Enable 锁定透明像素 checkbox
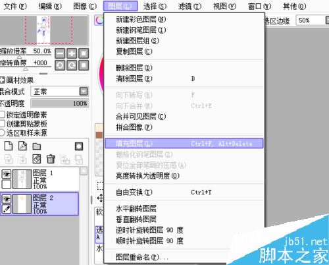This screenshot has width=329, height=265. pyautogui.click(x=2, y=115)
